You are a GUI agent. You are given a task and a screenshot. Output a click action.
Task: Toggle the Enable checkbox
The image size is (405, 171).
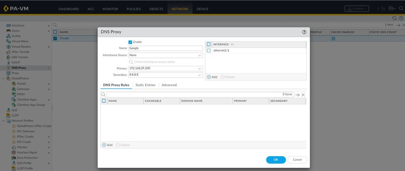(130, 42)
